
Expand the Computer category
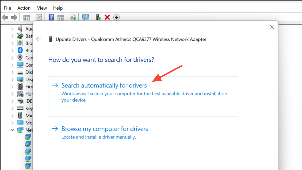(x=12, y=65)
